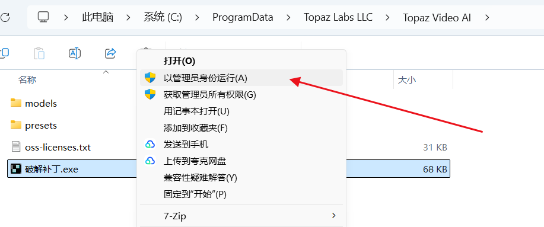Image resolution: width=544 pixels, height=227 pixels.
Task: Sort by the 名称 column header
Action: [x=27, y=80]
